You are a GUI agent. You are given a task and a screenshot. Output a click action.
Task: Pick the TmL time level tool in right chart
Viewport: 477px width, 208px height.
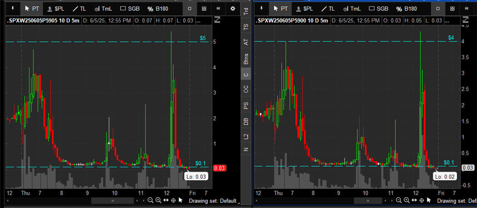pyautogui.click(x=352, y=8)
